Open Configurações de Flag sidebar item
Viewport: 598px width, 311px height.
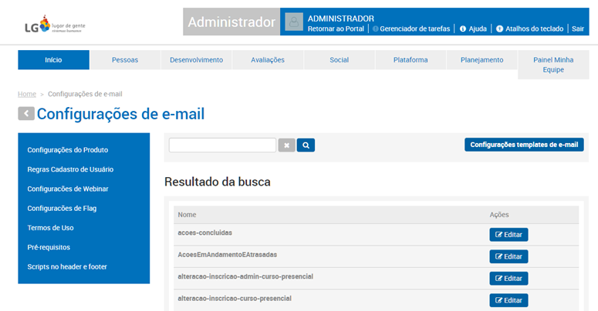click(62, 208)
